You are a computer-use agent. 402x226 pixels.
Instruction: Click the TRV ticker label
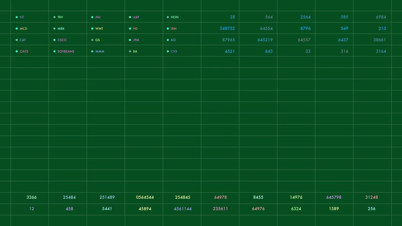[60, 17]
